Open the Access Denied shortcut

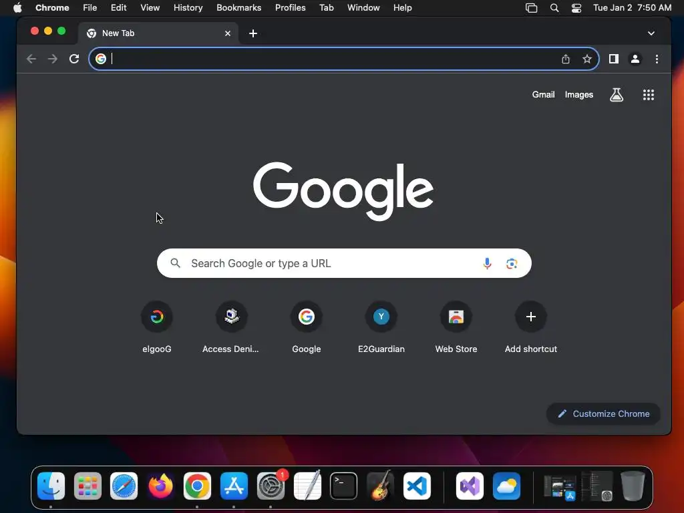coord(230,327)
